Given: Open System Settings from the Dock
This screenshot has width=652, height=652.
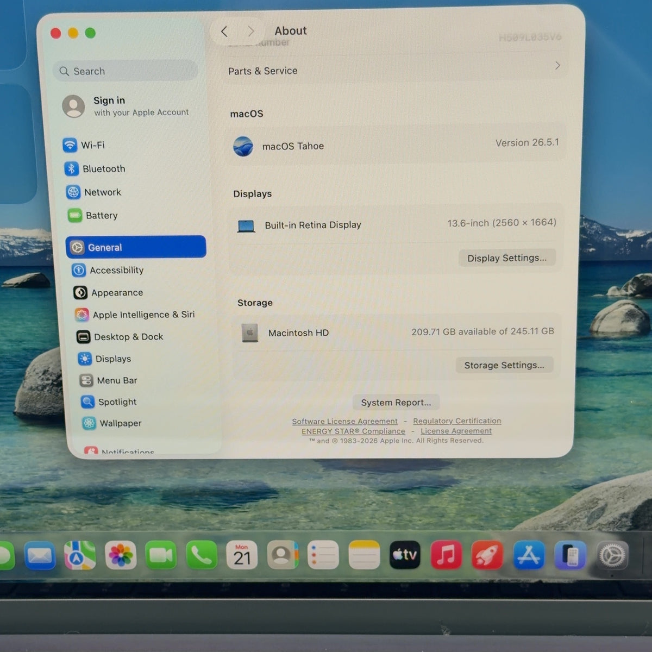Looking at the screenshot, I should coord(612,556).
